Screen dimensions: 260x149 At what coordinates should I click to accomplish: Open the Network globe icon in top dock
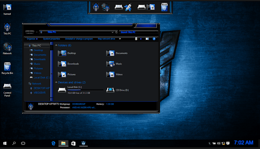(105, 7)
